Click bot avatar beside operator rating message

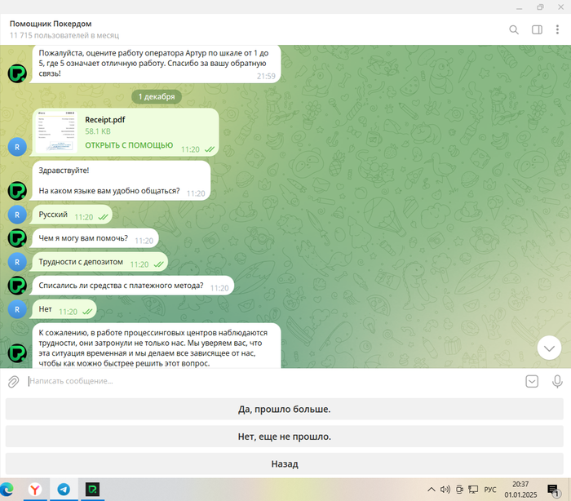coord(17,73)
